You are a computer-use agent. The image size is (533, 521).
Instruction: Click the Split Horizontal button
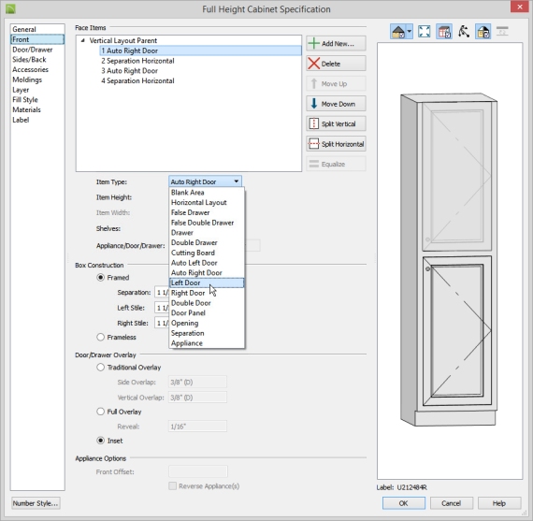pyautogui.click(x=336, y=144)
